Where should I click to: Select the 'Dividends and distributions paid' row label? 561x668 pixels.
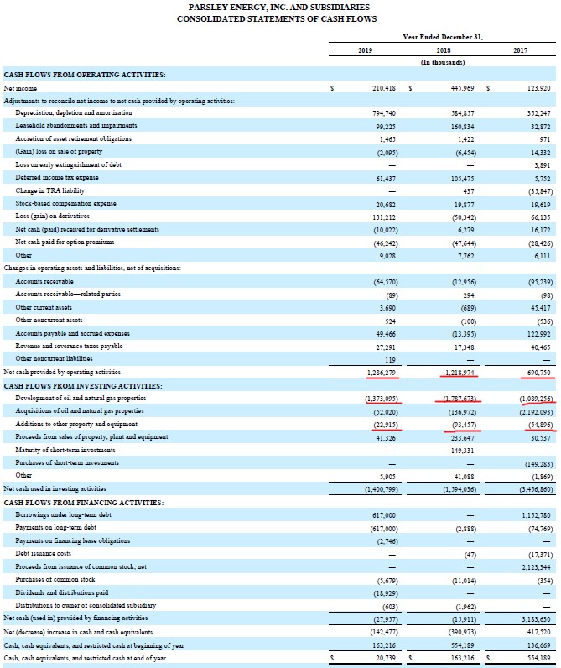pyautogui.click(x=61, y=592)
